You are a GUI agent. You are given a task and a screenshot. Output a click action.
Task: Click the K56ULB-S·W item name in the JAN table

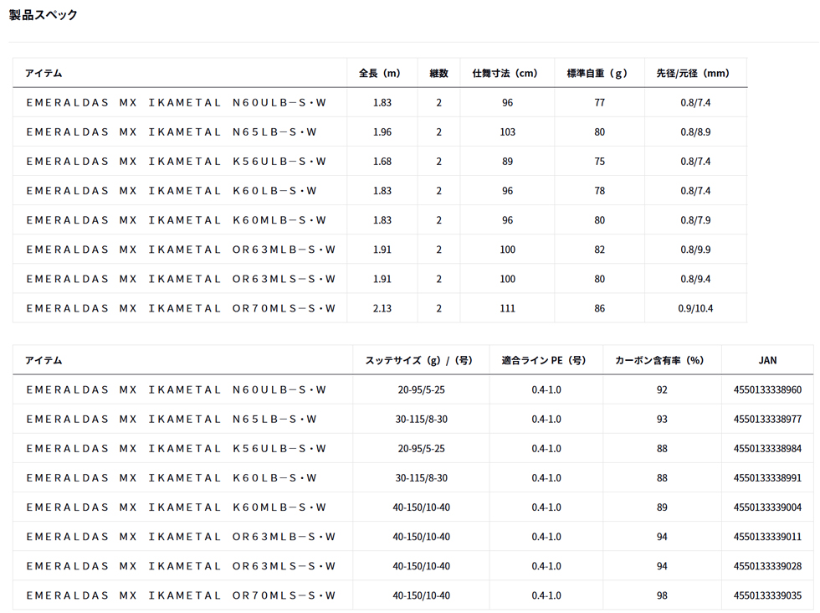pyautogui.click(x=177, y=449)
